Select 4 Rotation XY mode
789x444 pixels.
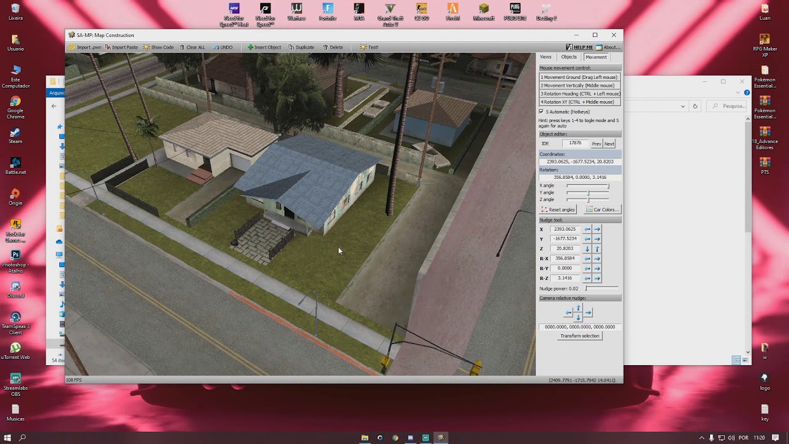point(580,102)
